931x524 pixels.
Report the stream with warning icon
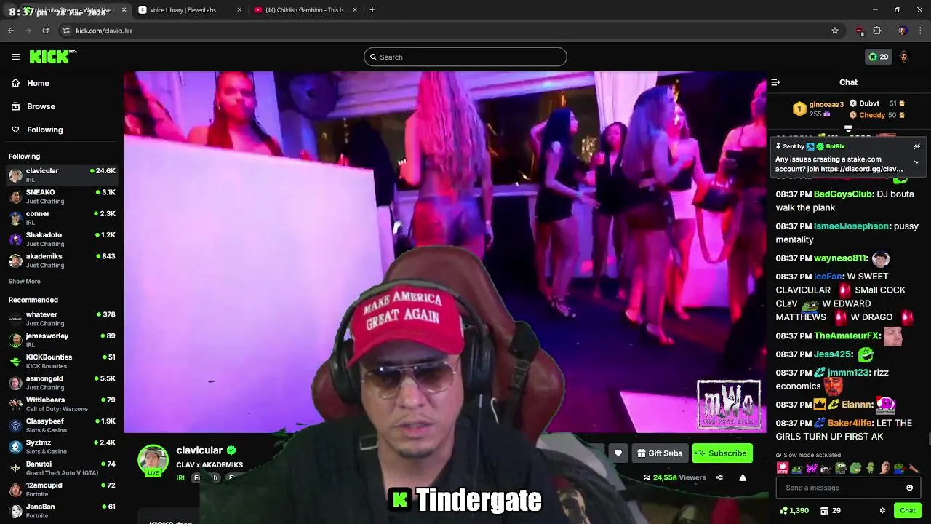coord(743,477)
